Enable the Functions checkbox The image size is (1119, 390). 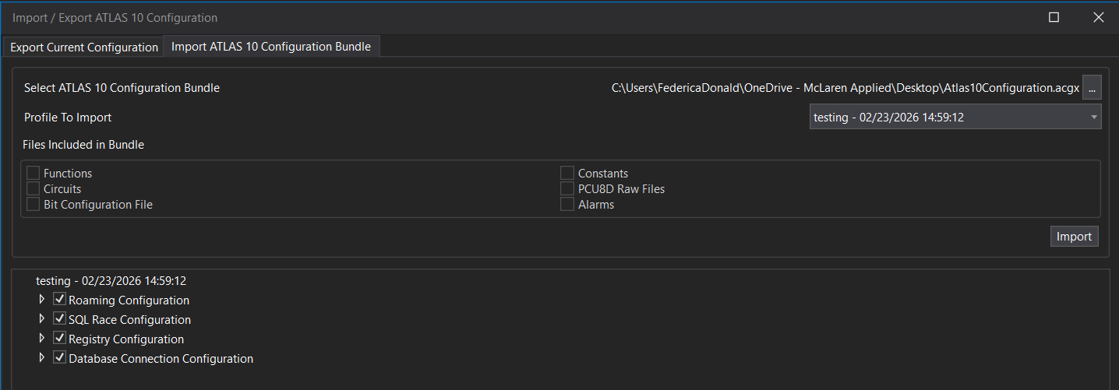coord(34,173)
